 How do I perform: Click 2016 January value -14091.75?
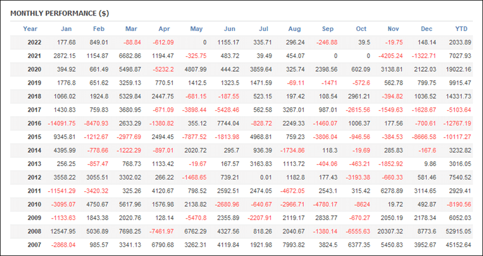click(62, 124)
